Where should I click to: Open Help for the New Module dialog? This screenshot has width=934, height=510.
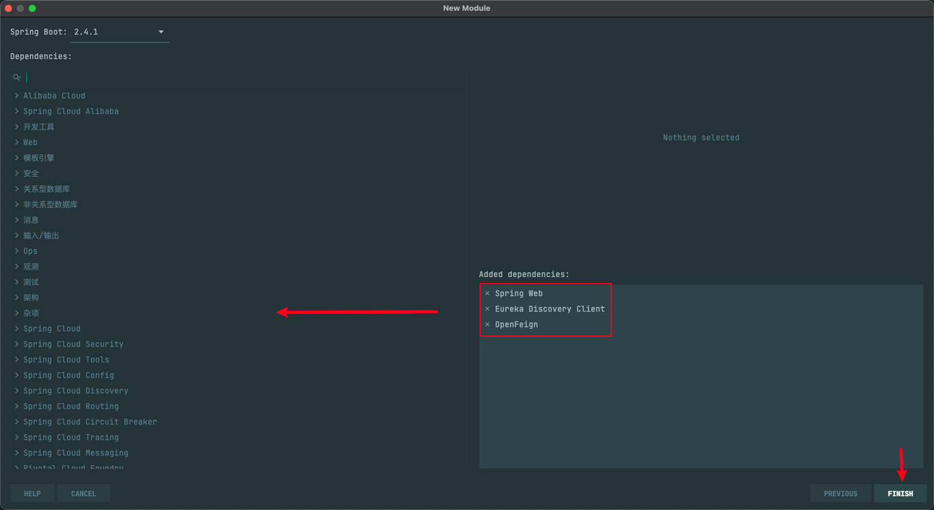[32, 493]
